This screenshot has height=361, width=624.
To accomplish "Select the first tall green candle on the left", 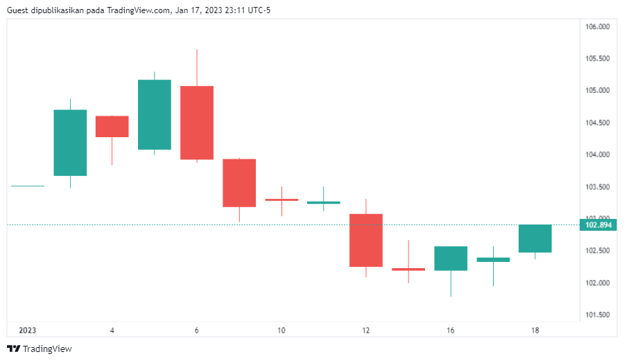I will coord(70,143).
